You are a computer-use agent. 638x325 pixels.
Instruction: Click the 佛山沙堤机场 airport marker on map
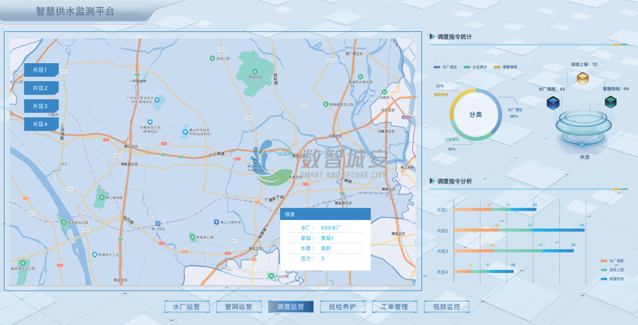point(216,221)
